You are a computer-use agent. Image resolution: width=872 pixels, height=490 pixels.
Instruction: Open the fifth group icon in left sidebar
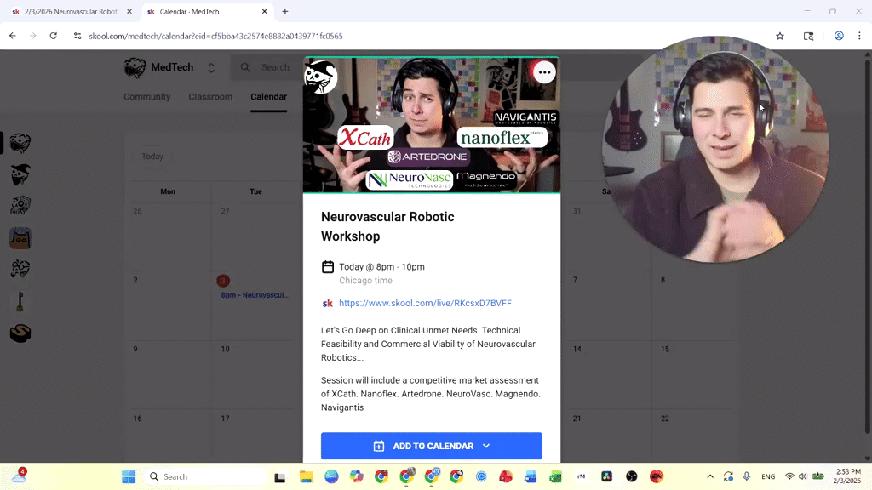20,269
